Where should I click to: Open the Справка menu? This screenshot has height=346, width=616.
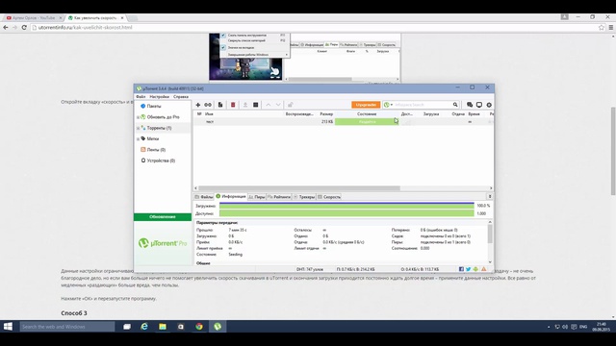click(181, 96)
